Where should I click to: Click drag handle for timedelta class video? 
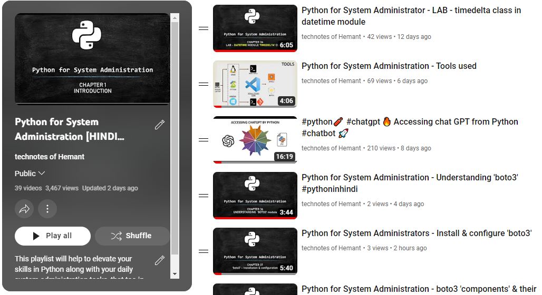[204, 28]
